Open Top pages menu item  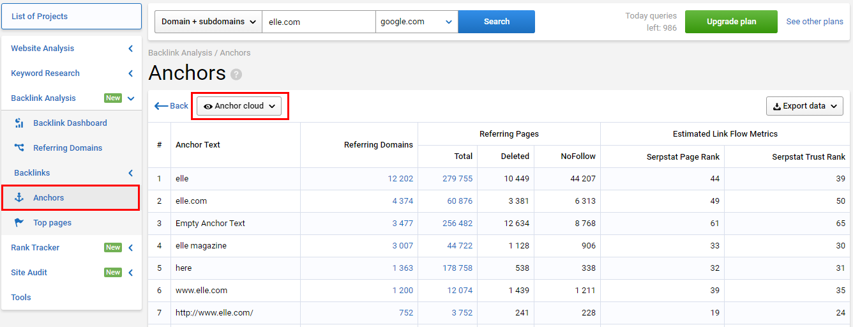pos(52,223)
